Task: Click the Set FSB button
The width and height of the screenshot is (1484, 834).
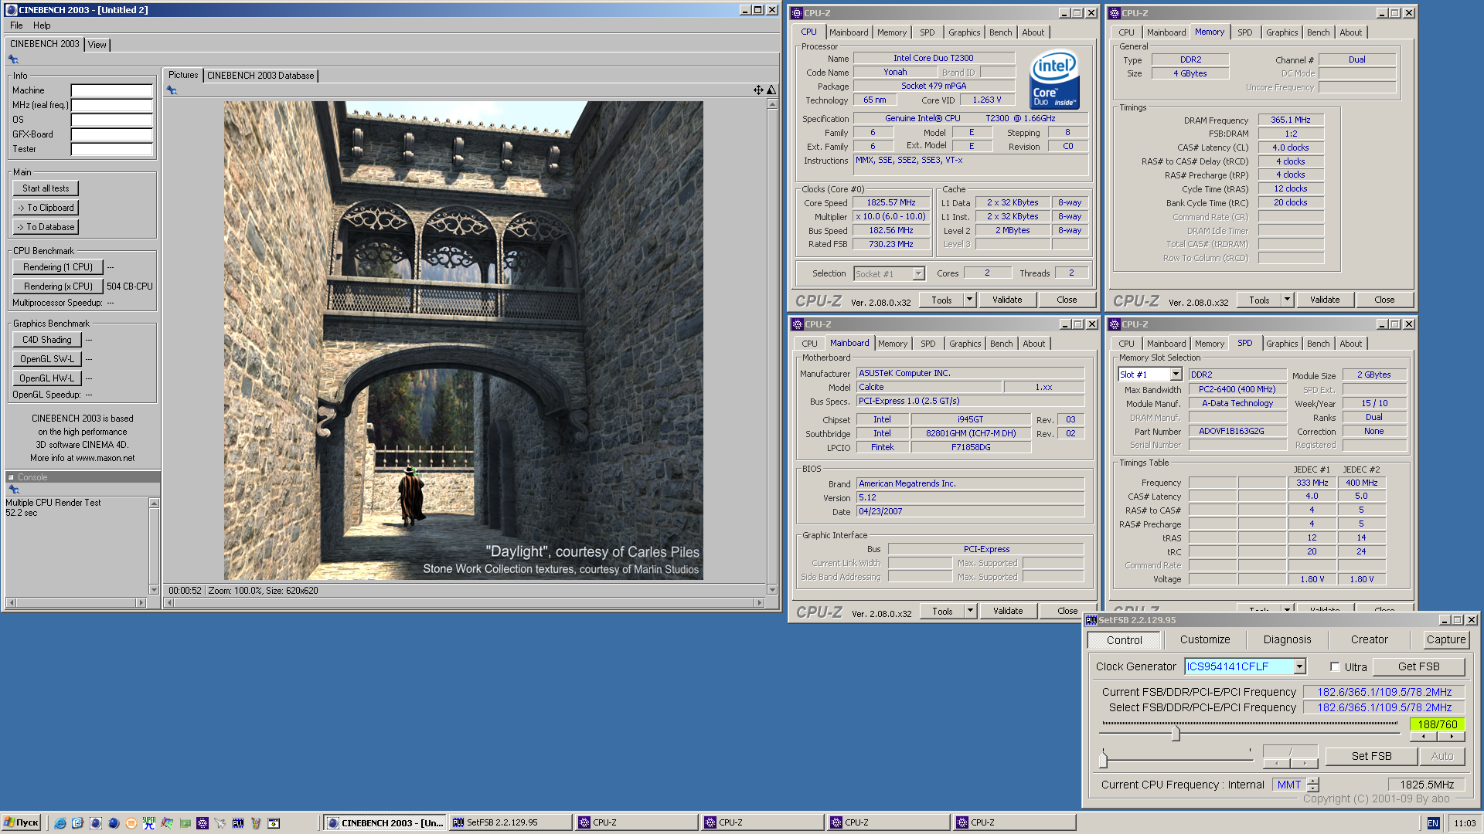Action: tap(1371, 756)
